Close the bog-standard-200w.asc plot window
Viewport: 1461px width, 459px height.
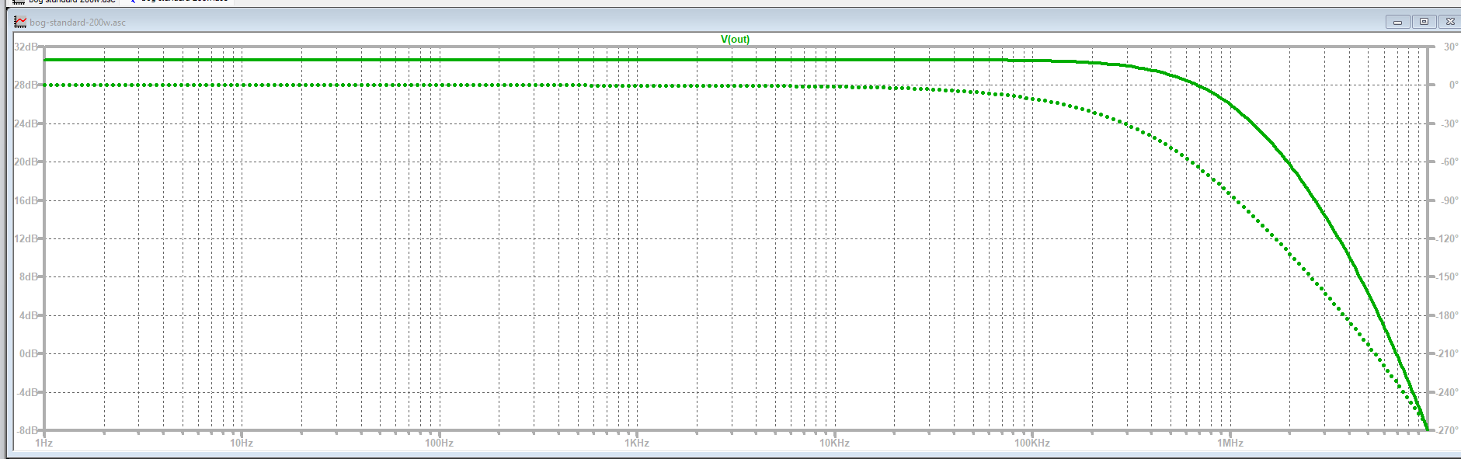[1449, 22]
